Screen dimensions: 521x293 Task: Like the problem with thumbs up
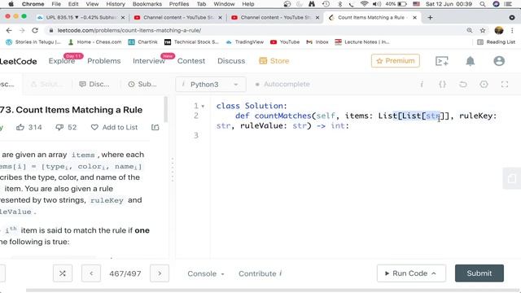point(20,127)
